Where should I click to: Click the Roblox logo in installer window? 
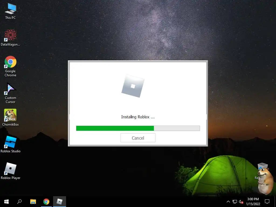click(133, 86)
